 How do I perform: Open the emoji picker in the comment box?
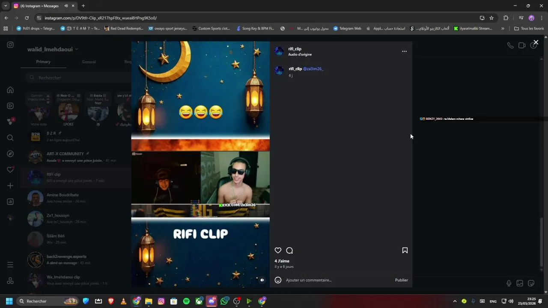coord(278,280)
